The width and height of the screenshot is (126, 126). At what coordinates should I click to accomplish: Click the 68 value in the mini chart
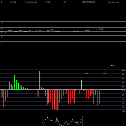tap(81, 119)
